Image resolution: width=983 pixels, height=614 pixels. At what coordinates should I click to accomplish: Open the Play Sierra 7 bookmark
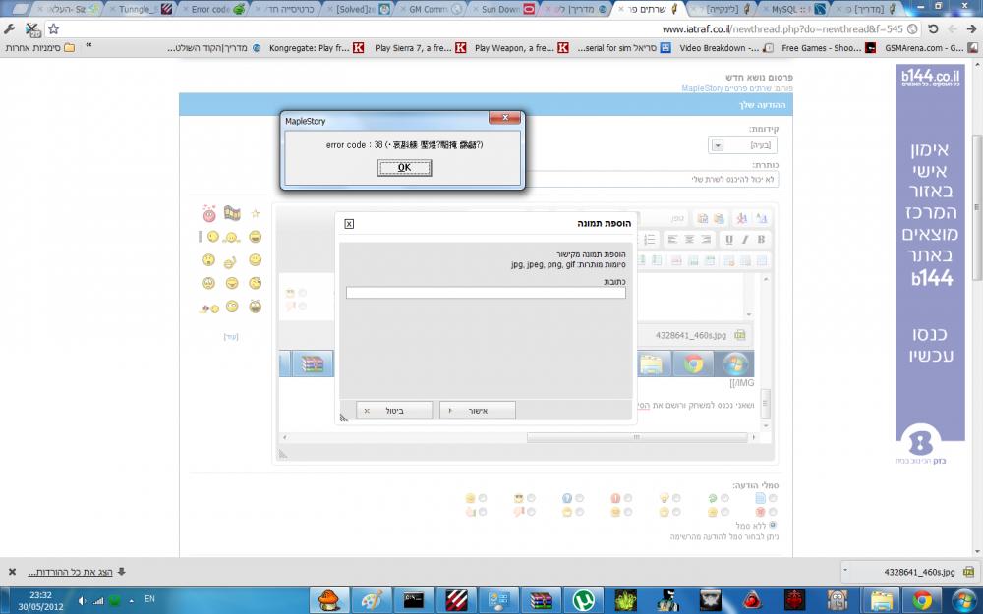(x=421, y=47)
